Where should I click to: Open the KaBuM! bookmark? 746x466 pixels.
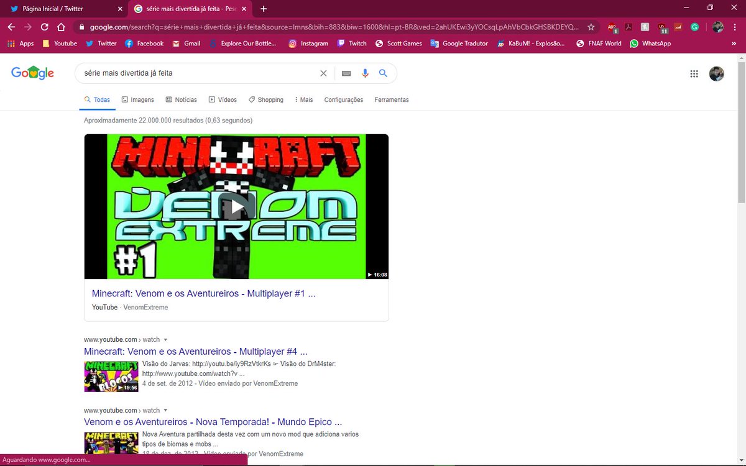(531, 43)
